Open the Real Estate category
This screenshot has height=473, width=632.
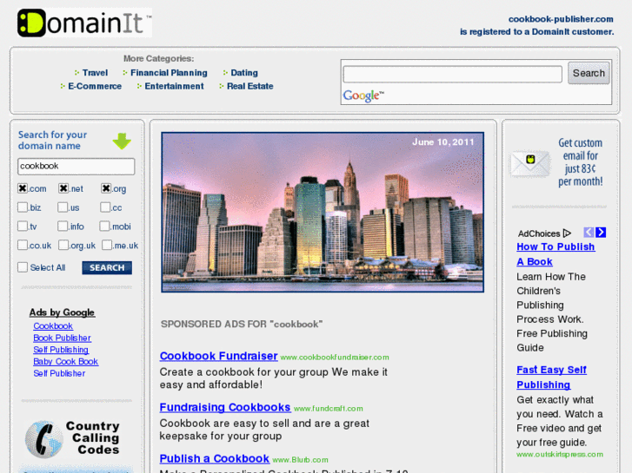tap(249, 86)
